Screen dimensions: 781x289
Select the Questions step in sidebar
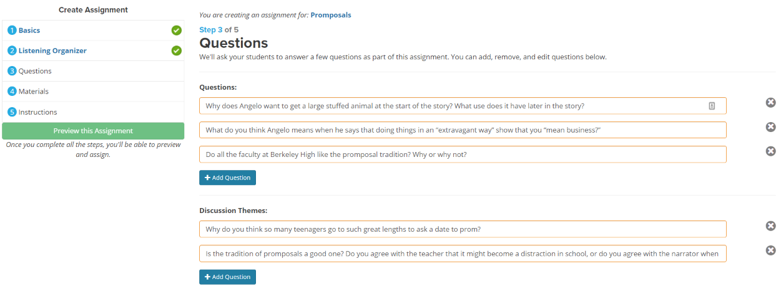coord(35,71)
